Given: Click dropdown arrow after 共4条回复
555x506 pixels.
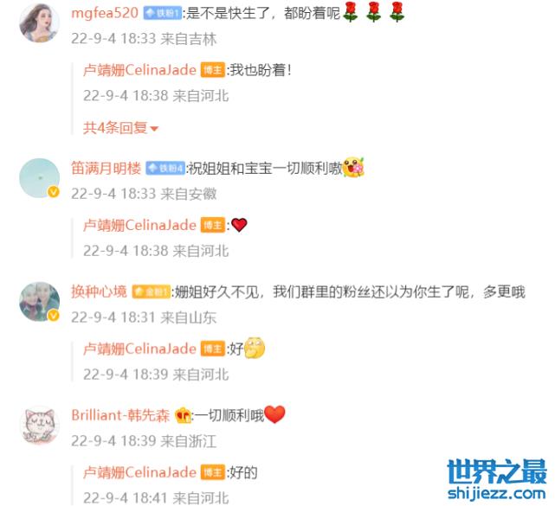Looking at the screenshot, I should (154, 129).
